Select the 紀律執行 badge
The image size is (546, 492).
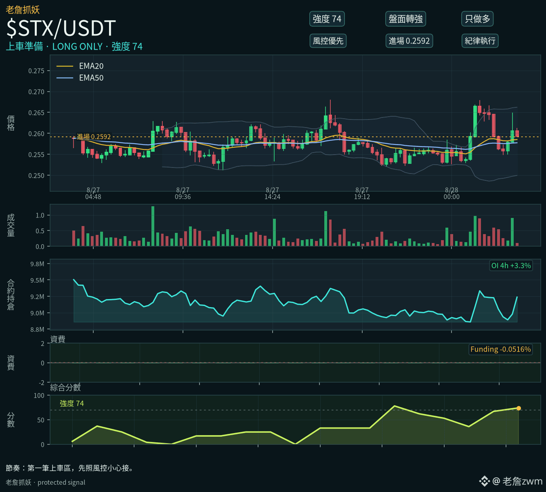point(480,41)
